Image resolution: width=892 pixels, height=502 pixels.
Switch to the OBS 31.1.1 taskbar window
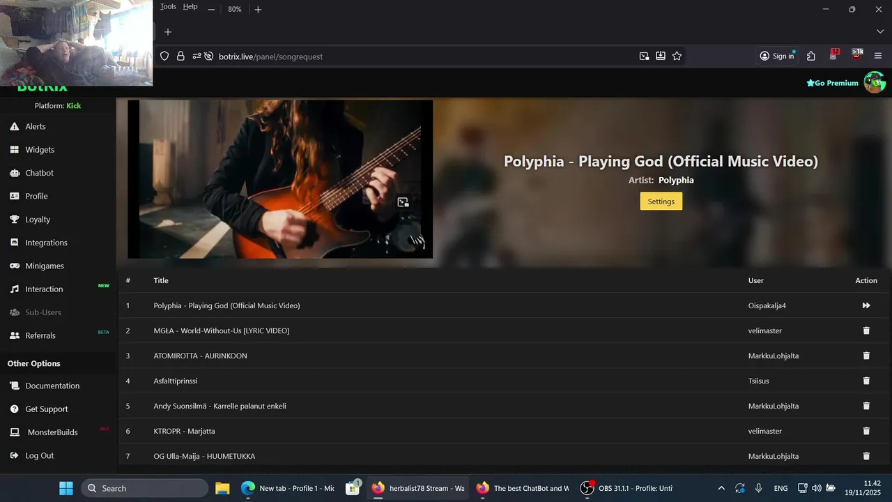pyautogui.click(x=626, y=488)
